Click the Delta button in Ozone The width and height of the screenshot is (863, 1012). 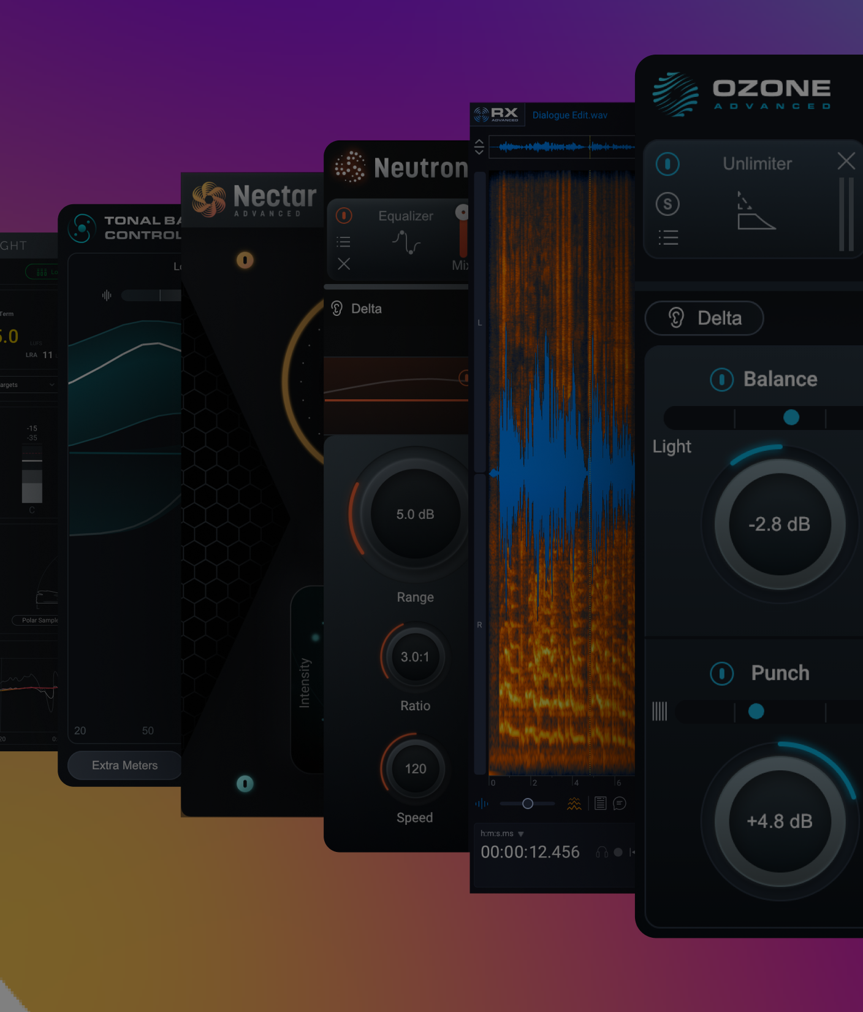tap(704, 318)
